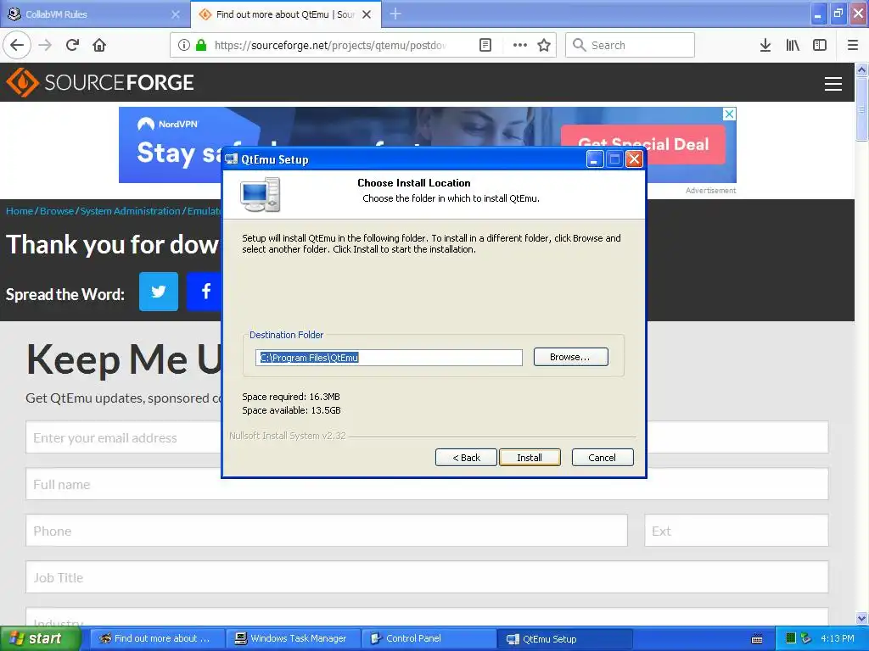The image size is (869, 651).
Task: Share on Facebook button
Action: tap(204, 292)
